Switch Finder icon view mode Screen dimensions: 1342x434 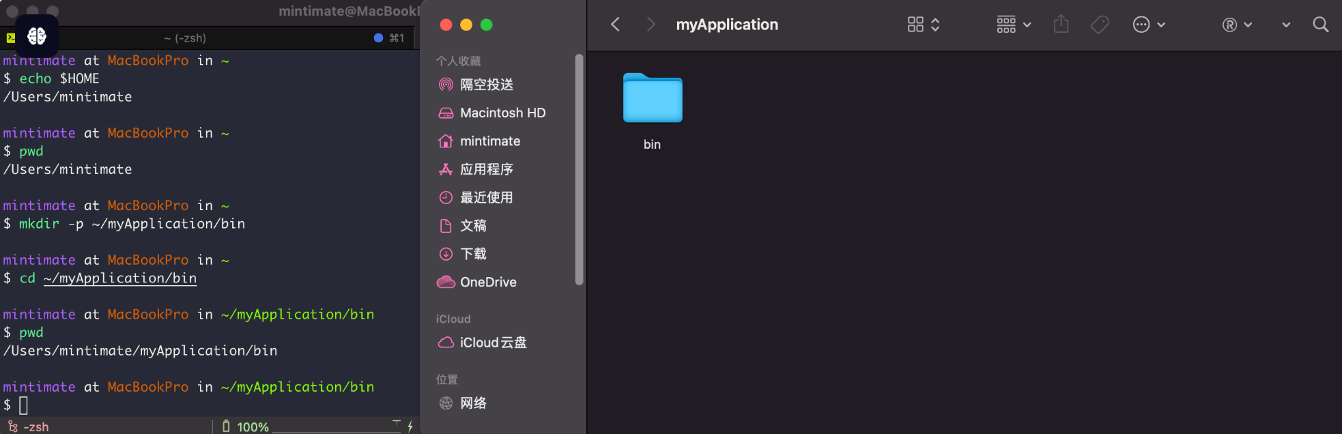[x=924, y=25]
